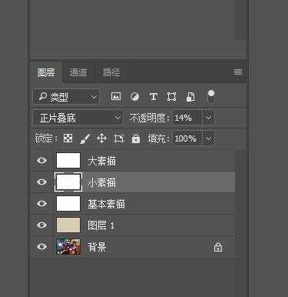Switch to the 通道 tab
Image resolution: width=288 pixels, height=297 pixels.
coord(78,72)
